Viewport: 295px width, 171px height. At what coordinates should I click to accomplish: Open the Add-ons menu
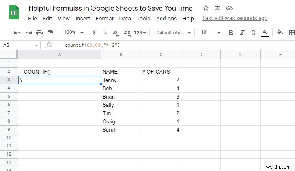tap(164, 19)
